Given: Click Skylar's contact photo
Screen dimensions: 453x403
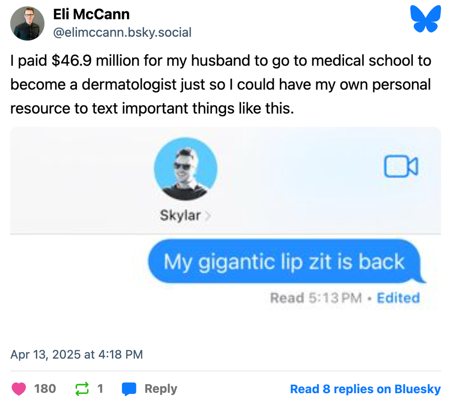Looking at the screenshot, I should (186, 169).
